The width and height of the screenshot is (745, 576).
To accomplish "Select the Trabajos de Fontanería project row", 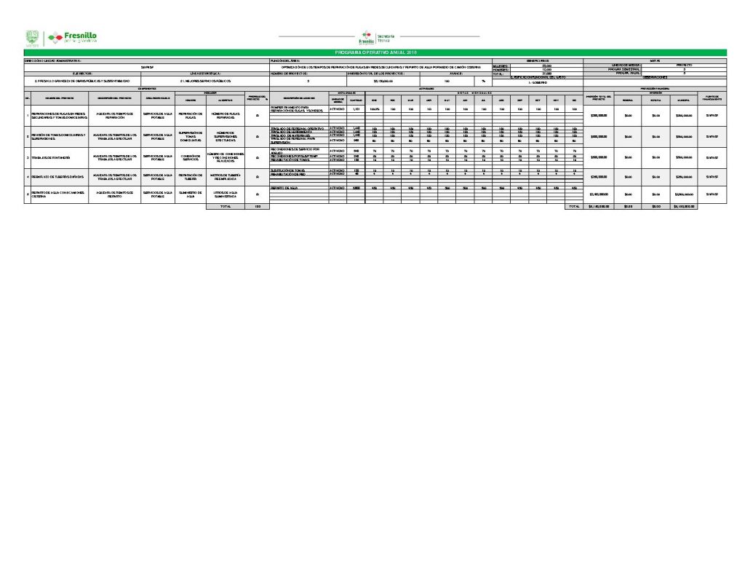I will click(x=55, y=157).
